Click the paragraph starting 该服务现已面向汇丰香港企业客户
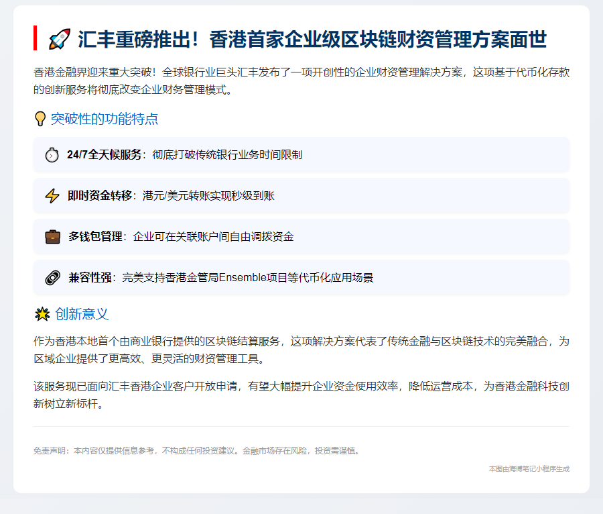 click(301, 395)
